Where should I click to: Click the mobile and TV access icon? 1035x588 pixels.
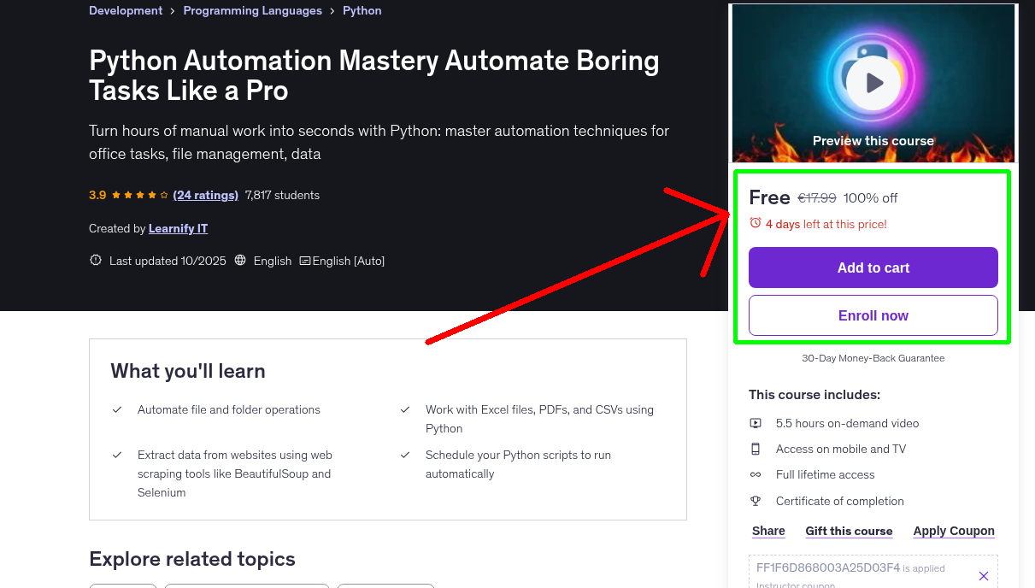click(756, 449)
